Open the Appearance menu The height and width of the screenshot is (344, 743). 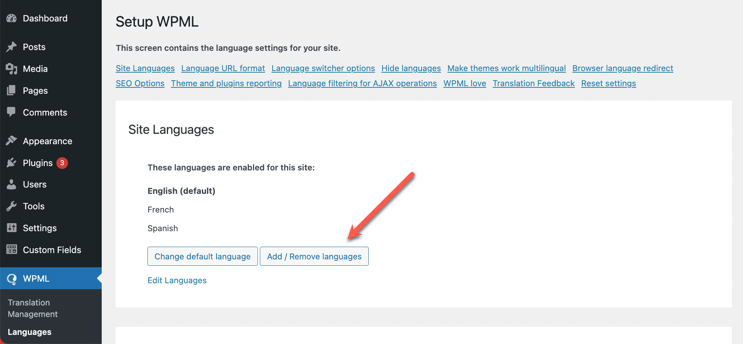[x=51, y=141]
